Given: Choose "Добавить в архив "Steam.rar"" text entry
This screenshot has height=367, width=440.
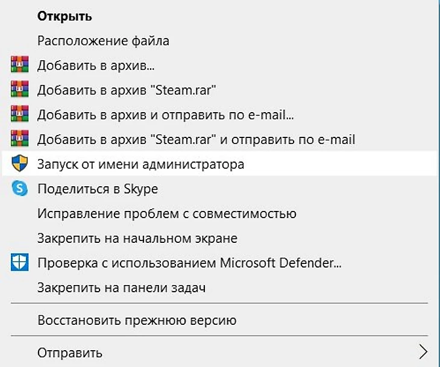Looking at the screenshot, I should (127, 90).
